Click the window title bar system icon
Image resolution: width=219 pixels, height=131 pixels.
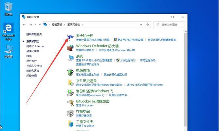24,17
